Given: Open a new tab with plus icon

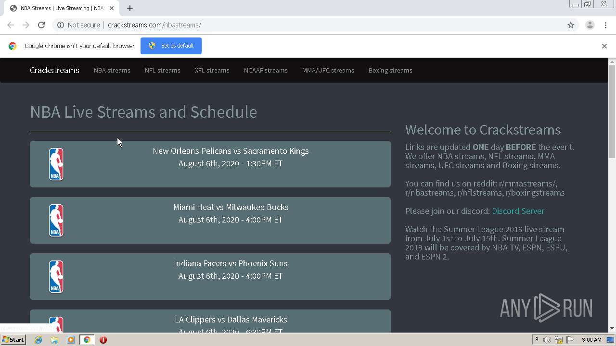Looking at the screenshot, I should pyautogui.click(x=130, y=8).
